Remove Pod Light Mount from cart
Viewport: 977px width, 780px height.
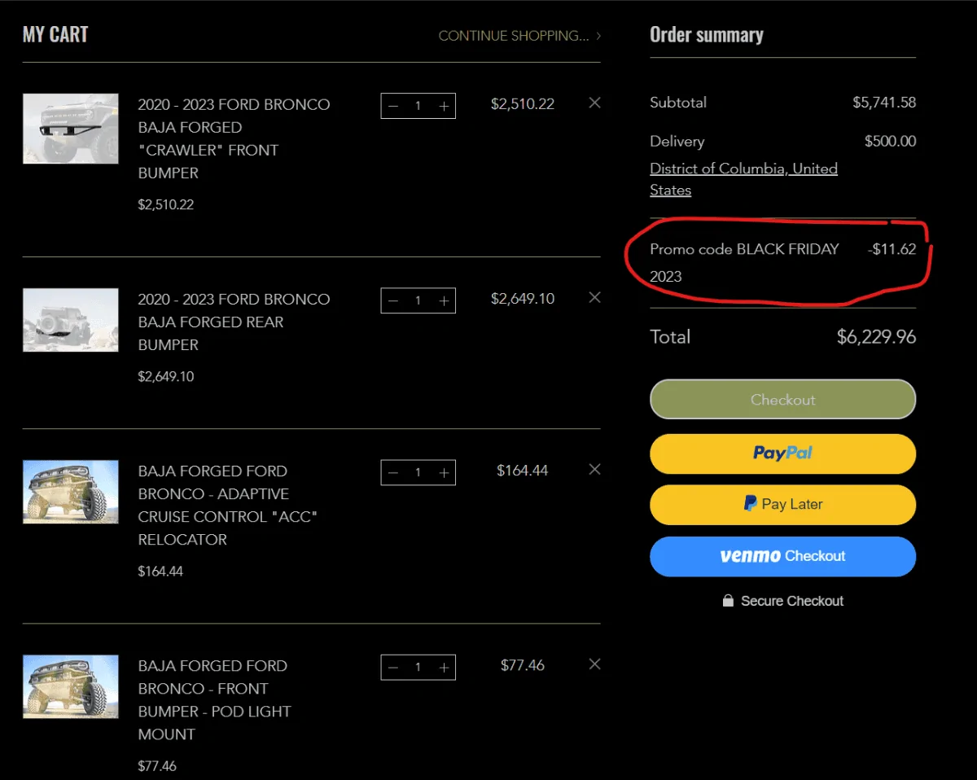pos(594,664)
